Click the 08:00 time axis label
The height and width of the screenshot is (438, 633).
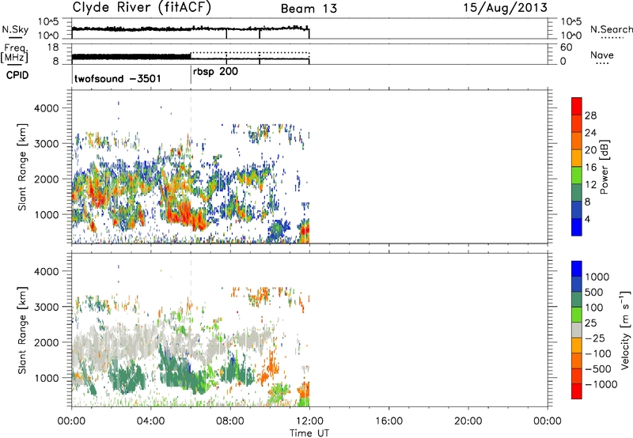pyautogui.click(x=230, y=421)
